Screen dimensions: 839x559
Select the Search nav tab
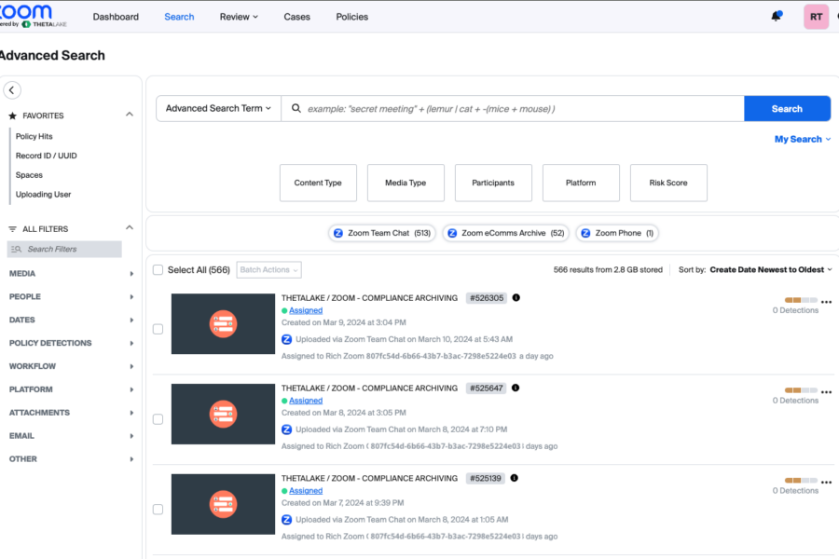tap(179, 17)
